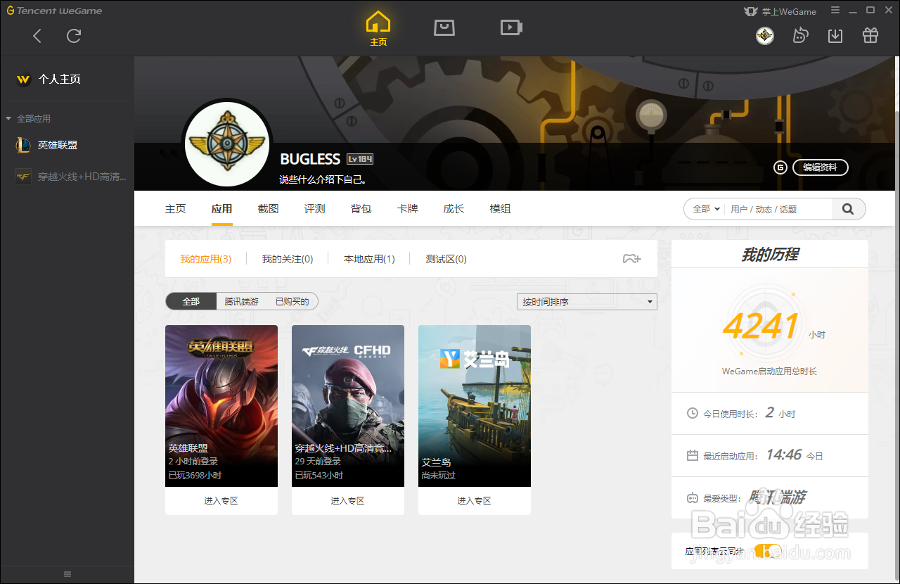Select the 全部 filter pill
This screenshot has width=900, height=584.
coord(191,301)
